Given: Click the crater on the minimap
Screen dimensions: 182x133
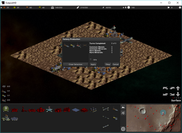Looking at the screenshot, I should [x=143, y=111].
